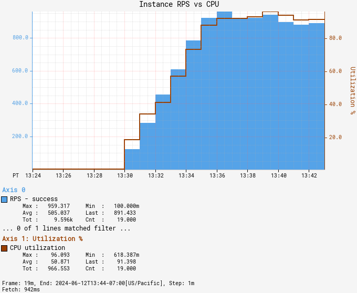The width and height of the screenshot is (357, 293).
Task: Click the 13:30 x-axis time label
Action: pos(125,175)
